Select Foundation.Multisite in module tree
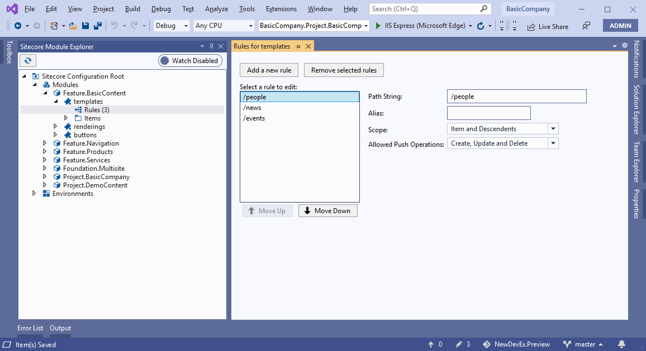This screenshot has width=646, height=351. 94,169
